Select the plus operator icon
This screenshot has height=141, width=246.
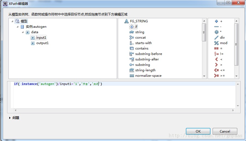pos(216,21)
